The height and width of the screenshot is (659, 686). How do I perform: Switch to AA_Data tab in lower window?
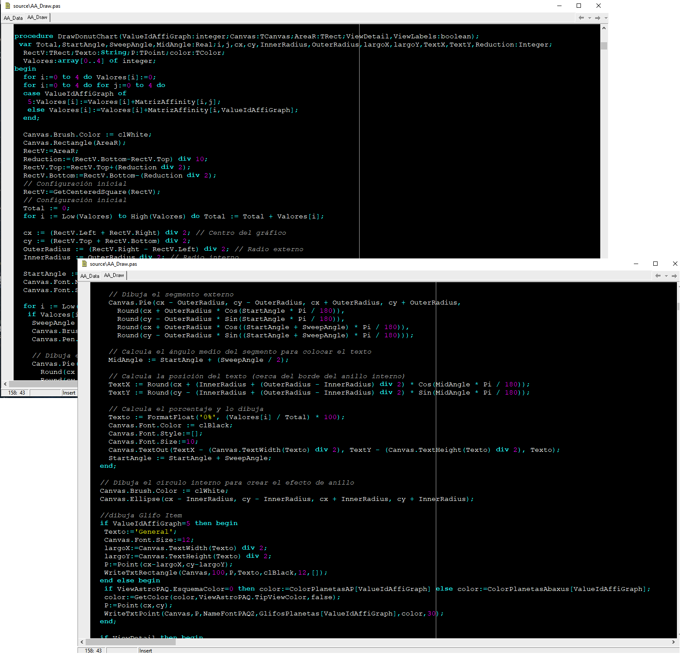click(x=90, y=276)
